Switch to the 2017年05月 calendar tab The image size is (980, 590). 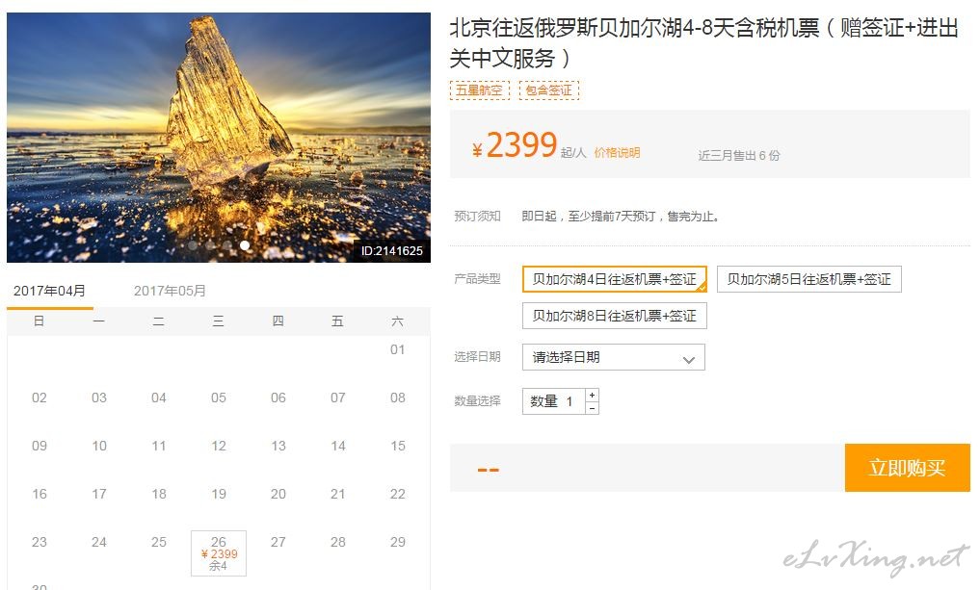170,291
